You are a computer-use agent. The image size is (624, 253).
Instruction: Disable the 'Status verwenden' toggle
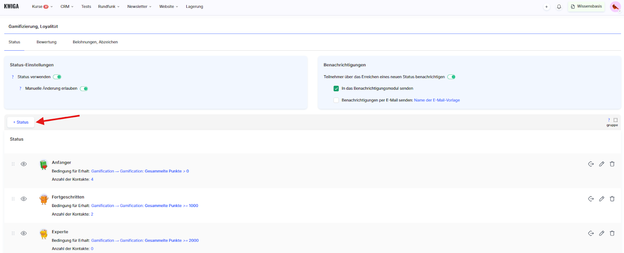[57, 77]
